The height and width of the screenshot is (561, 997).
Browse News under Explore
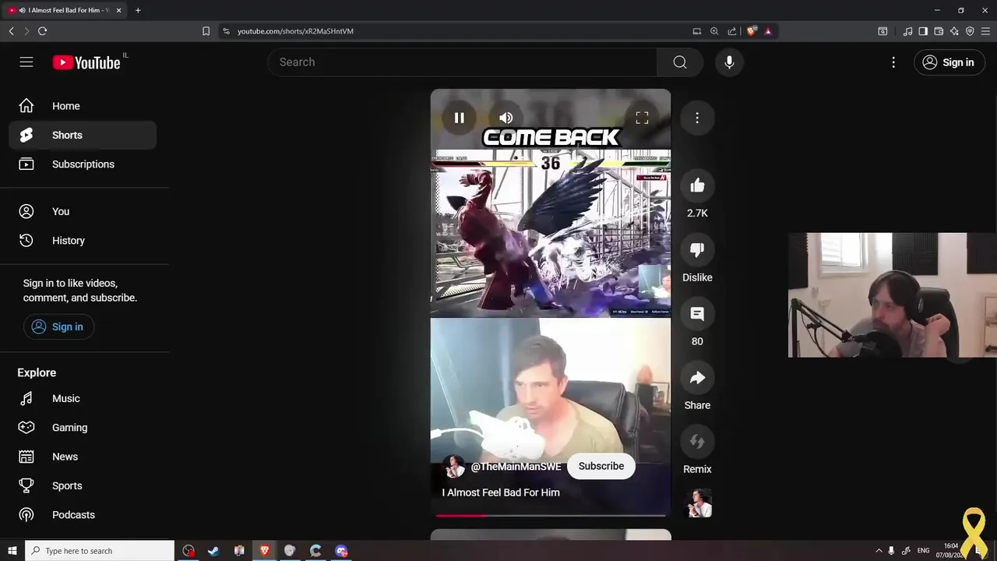pyautogui.click(x=83, y=457)
